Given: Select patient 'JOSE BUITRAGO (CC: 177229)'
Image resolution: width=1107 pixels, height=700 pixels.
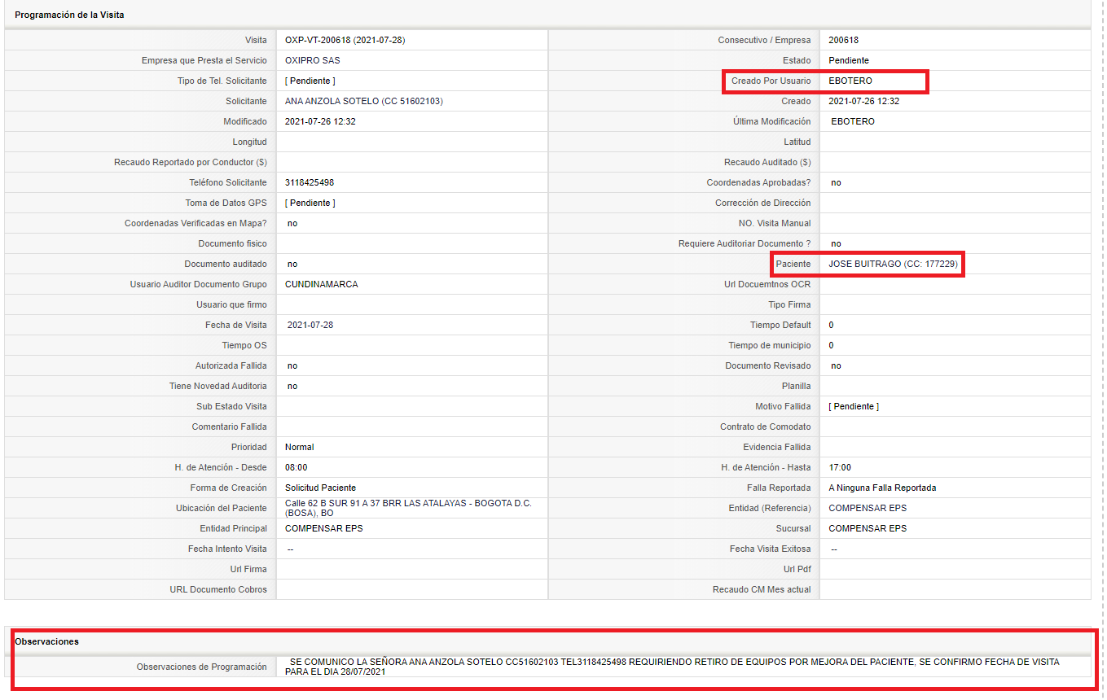Looking at the screenshot, I should click(x=894, y=264).
